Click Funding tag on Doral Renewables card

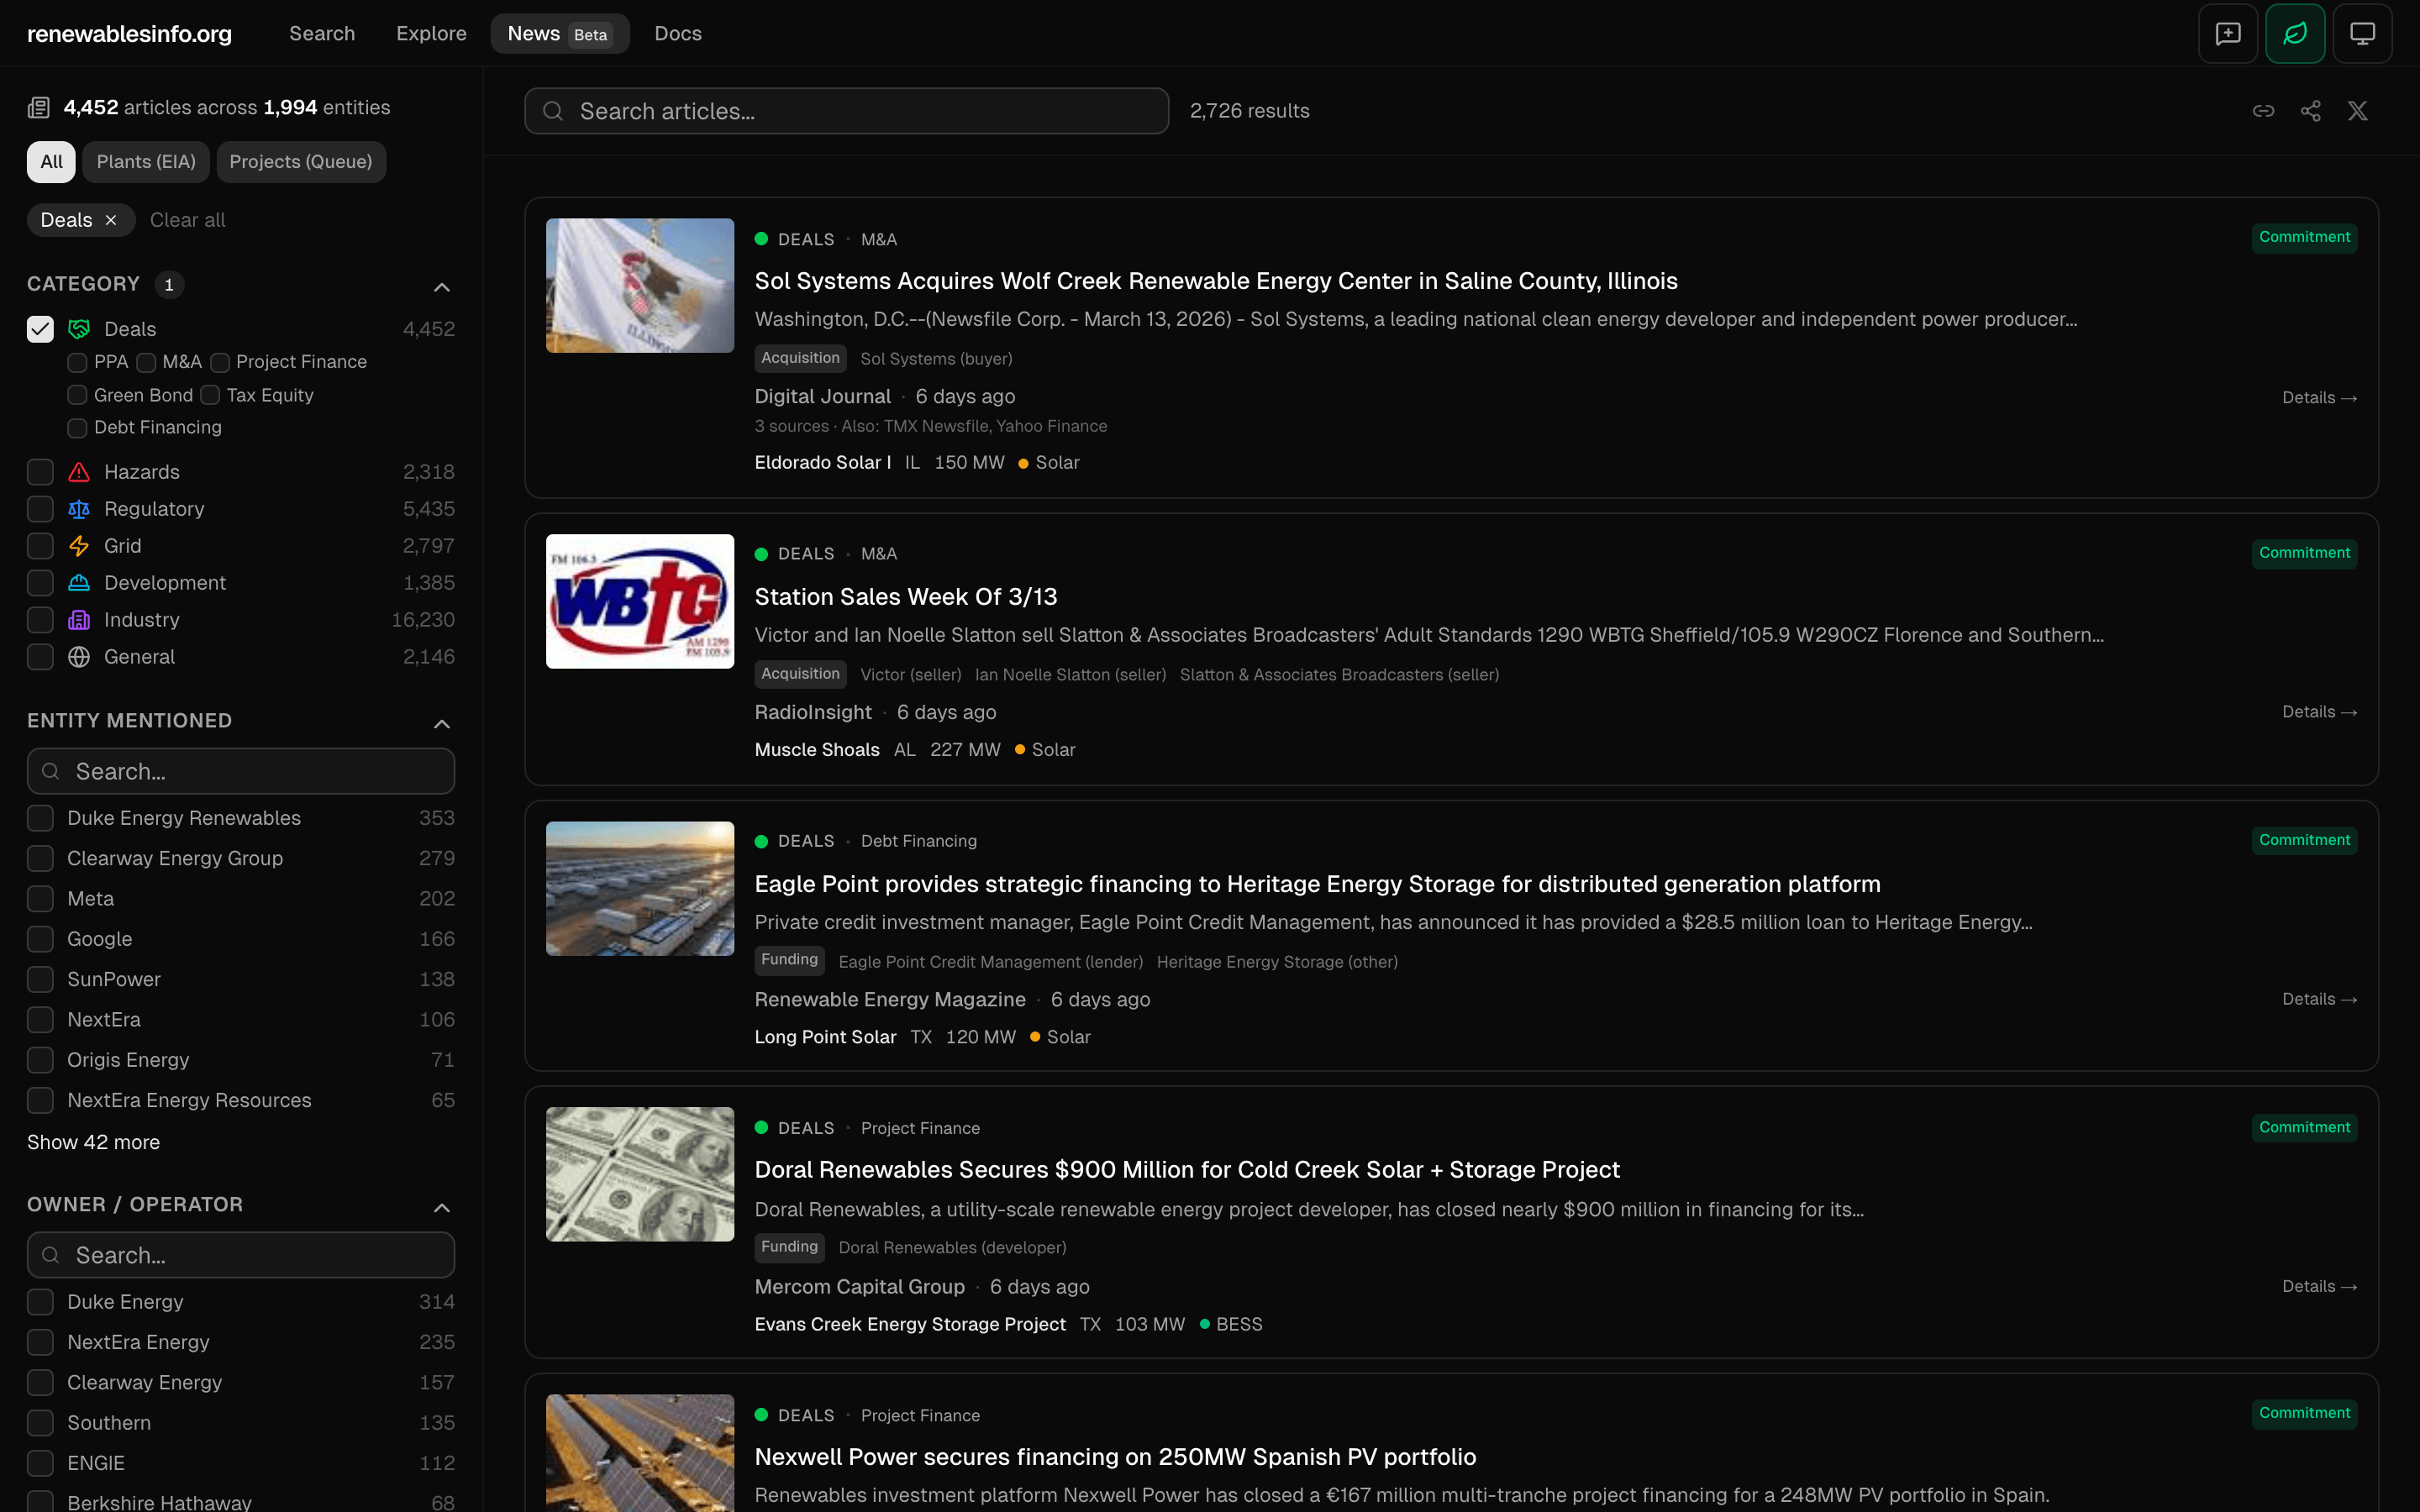click(789, 1247)
